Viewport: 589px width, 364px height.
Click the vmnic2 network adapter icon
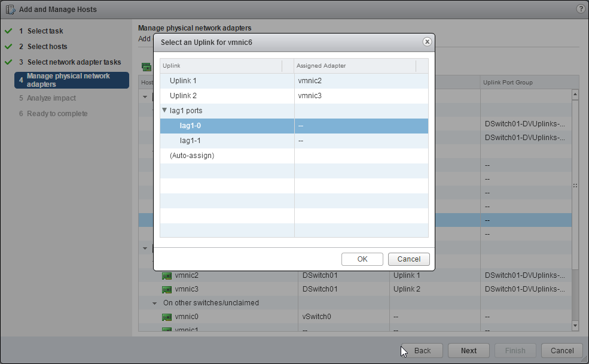pyautogui.click(x=167, y=275)
